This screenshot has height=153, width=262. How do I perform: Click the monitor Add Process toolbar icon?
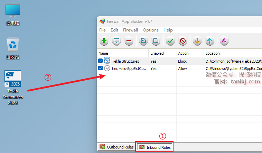(116, 41)
